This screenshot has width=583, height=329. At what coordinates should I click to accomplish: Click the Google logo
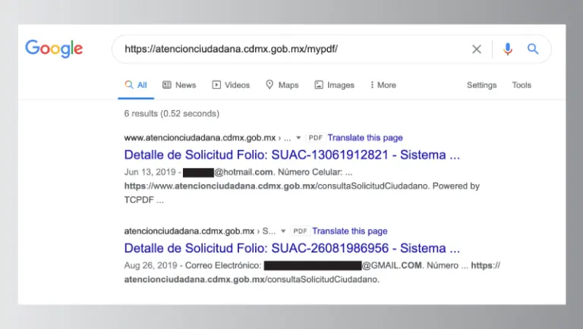click(54, 49)
